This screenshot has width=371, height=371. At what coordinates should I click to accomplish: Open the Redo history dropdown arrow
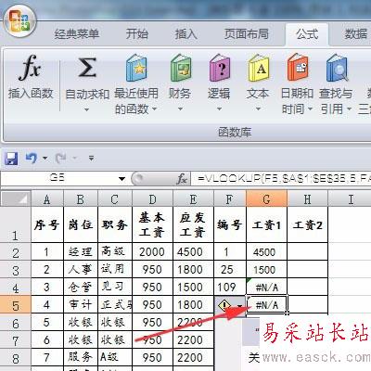coord(75,159)
